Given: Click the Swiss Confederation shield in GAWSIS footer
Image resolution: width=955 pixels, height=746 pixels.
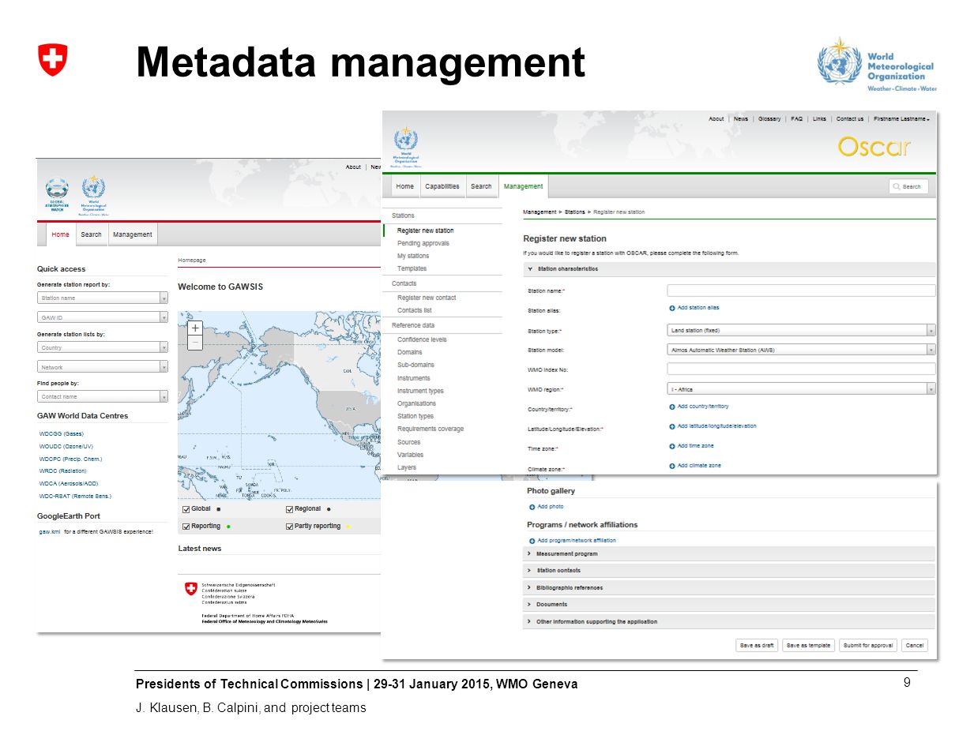Looking at the screenshot, I should coord(190,589).
